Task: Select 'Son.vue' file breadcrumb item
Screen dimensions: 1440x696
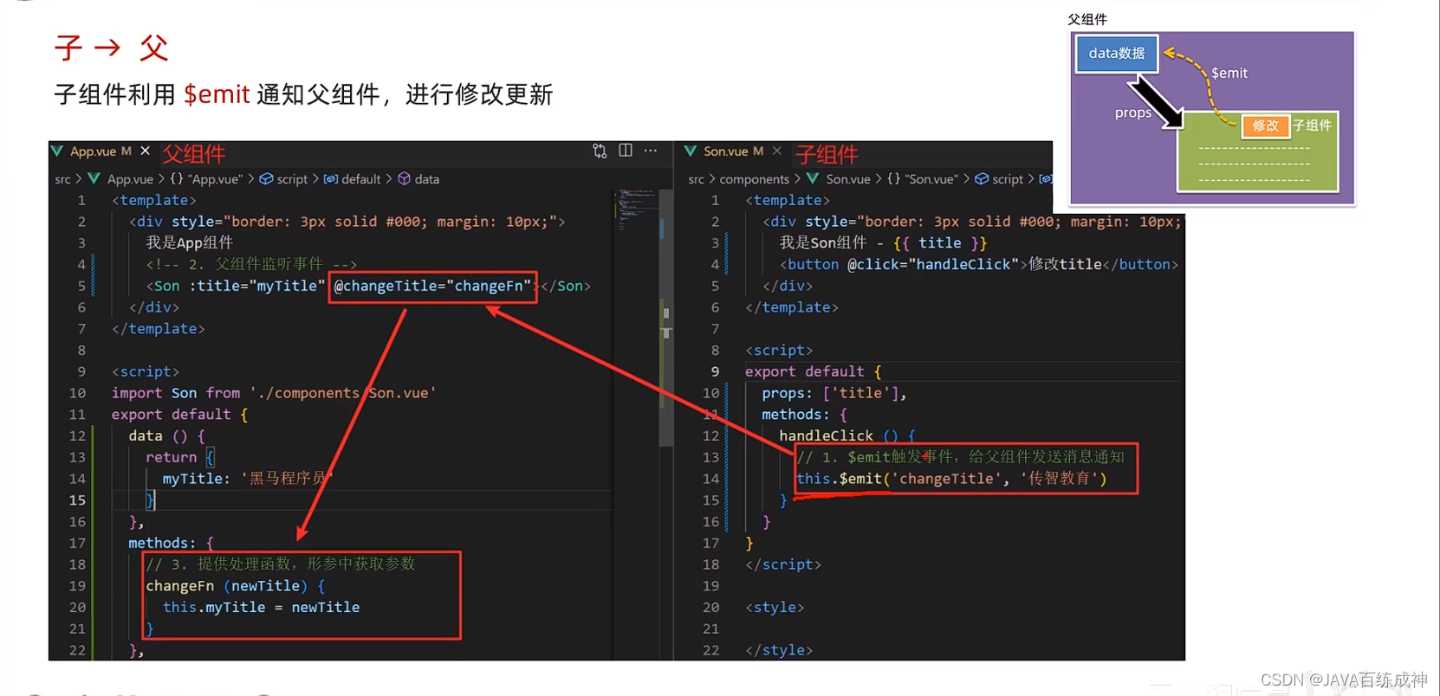Action: pos(847,179)
